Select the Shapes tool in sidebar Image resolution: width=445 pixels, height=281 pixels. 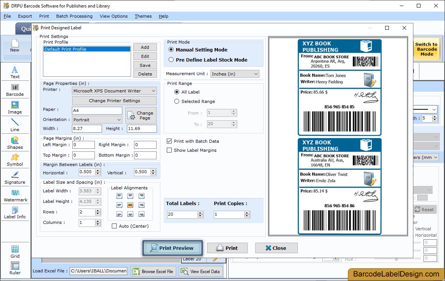[x=15, y=143]
